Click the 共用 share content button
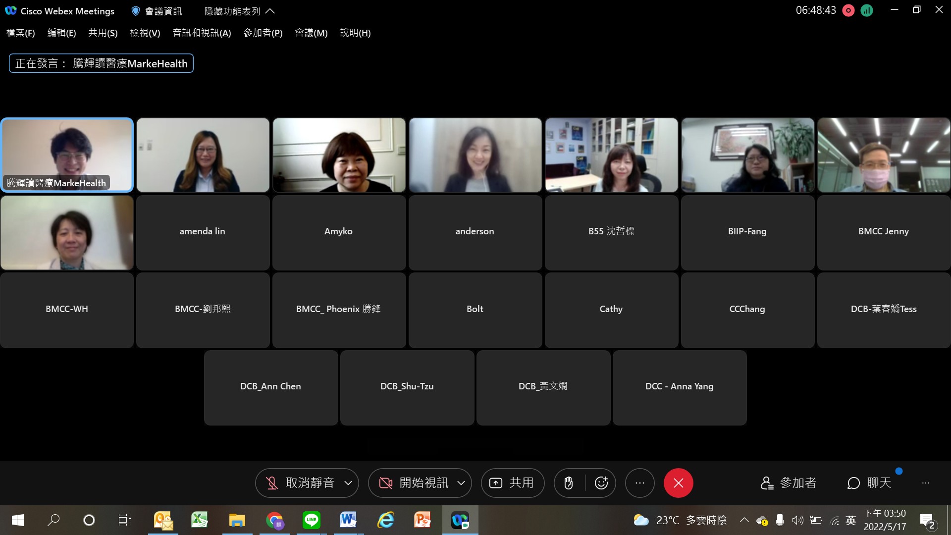Image resolution: width=951 pixels, height=535 pixels. click(512, 483)
